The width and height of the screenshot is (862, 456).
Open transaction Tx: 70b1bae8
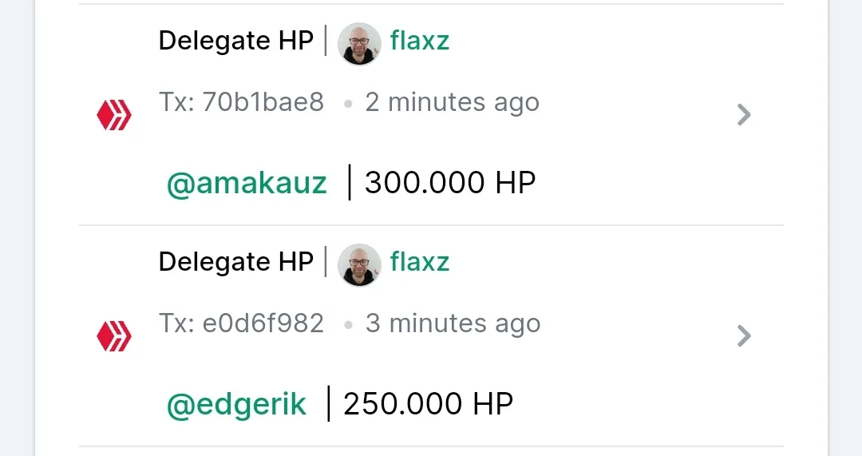[x=241, y=101]
